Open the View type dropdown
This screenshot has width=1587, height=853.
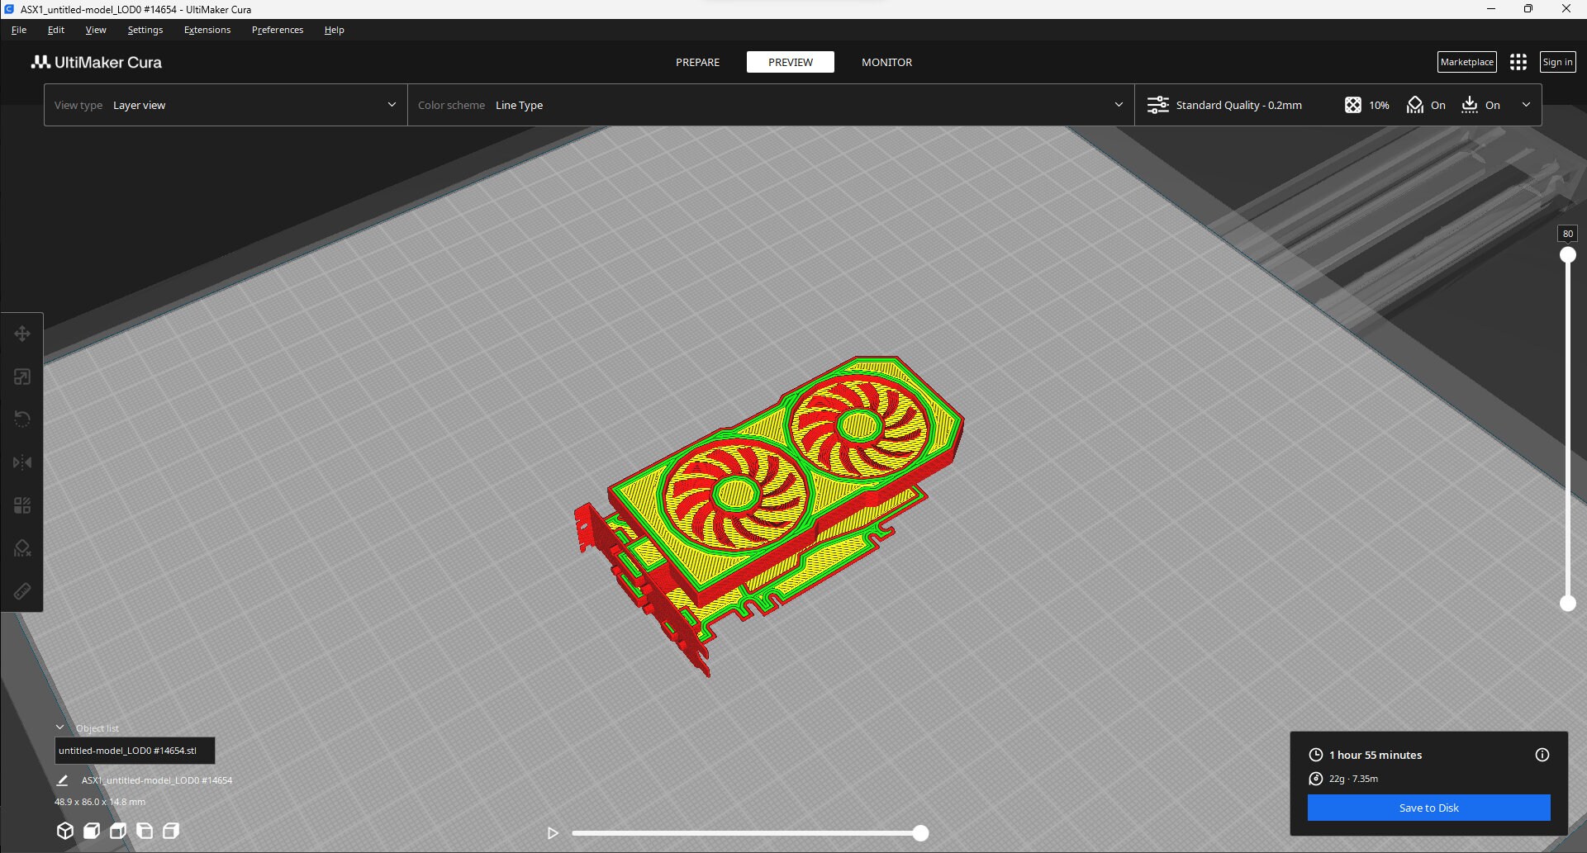[x=225, y=105]
